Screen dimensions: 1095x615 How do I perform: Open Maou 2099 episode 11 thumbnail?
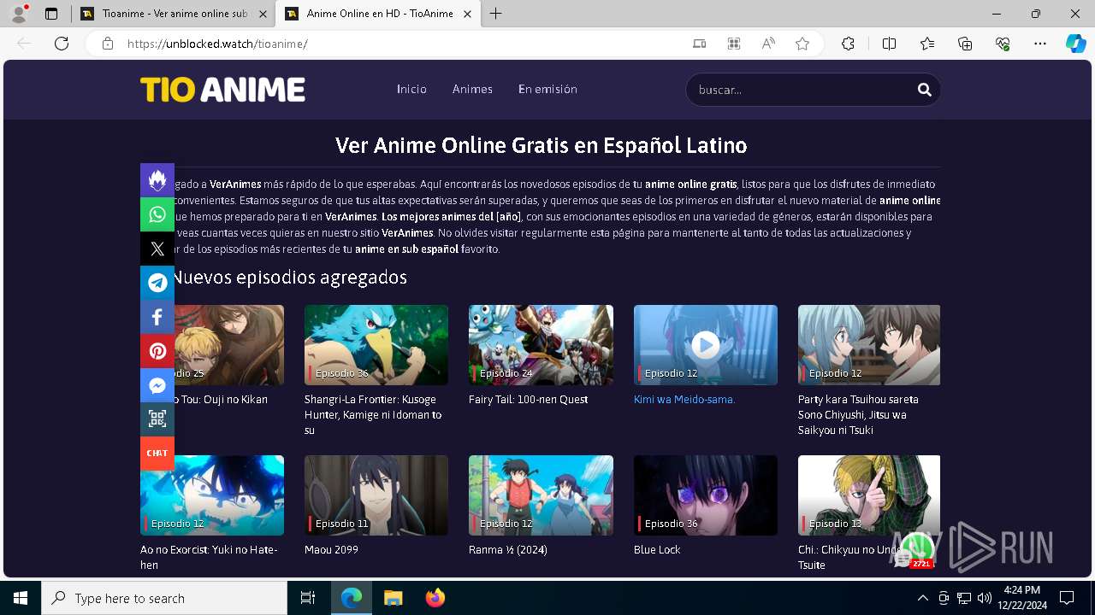376,495
